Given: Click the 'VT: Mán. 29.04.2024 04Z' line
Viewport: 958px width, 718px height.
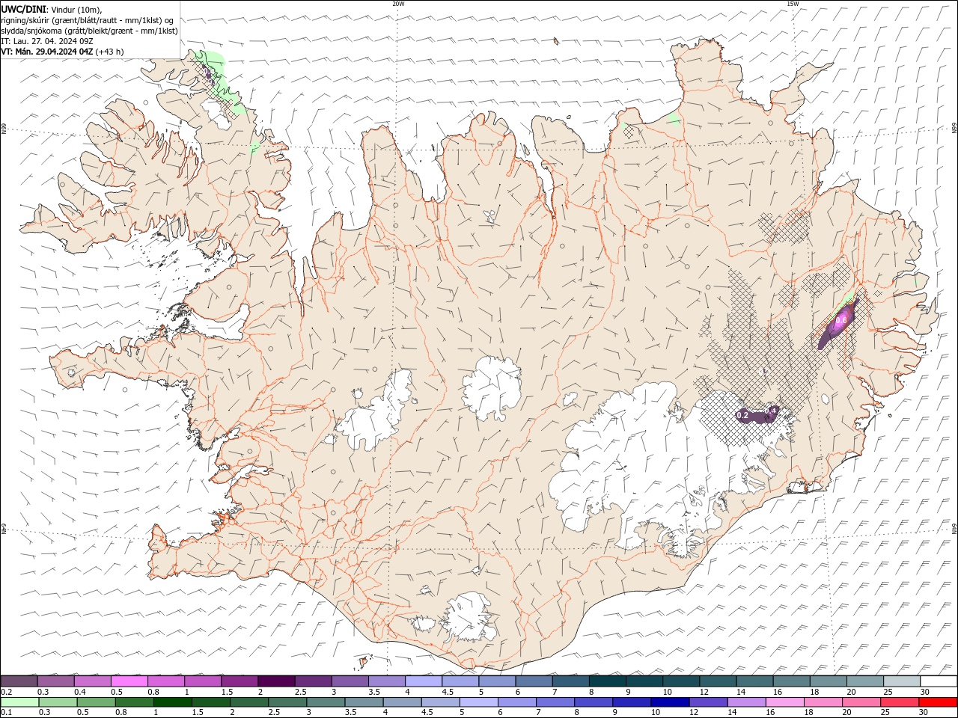Looking at the screenshot, I should pos(47,52).
